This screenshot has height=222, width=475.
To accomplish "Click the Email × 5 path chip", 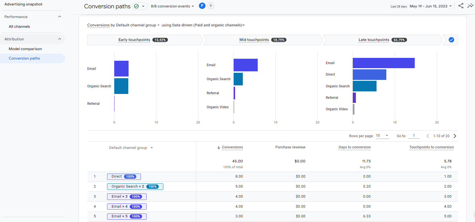I will point(127,217).
